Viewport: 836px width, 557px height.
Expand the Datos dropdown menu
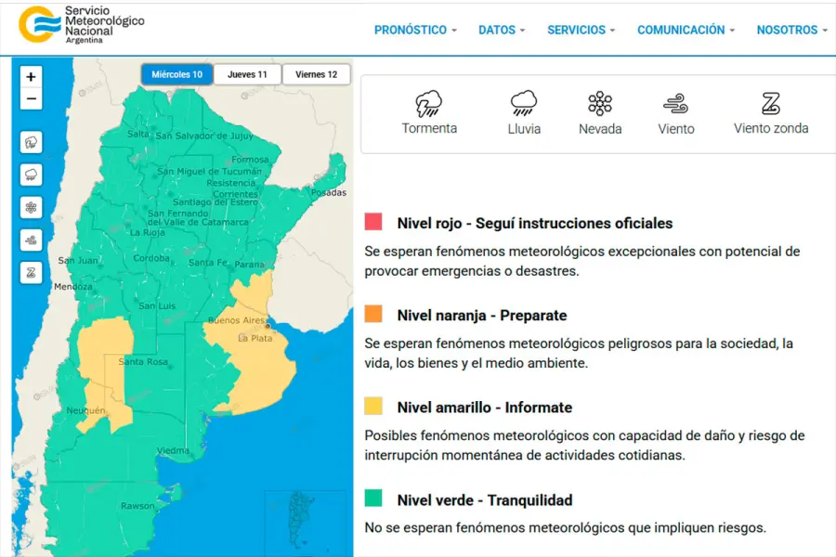tap(502, 30)
